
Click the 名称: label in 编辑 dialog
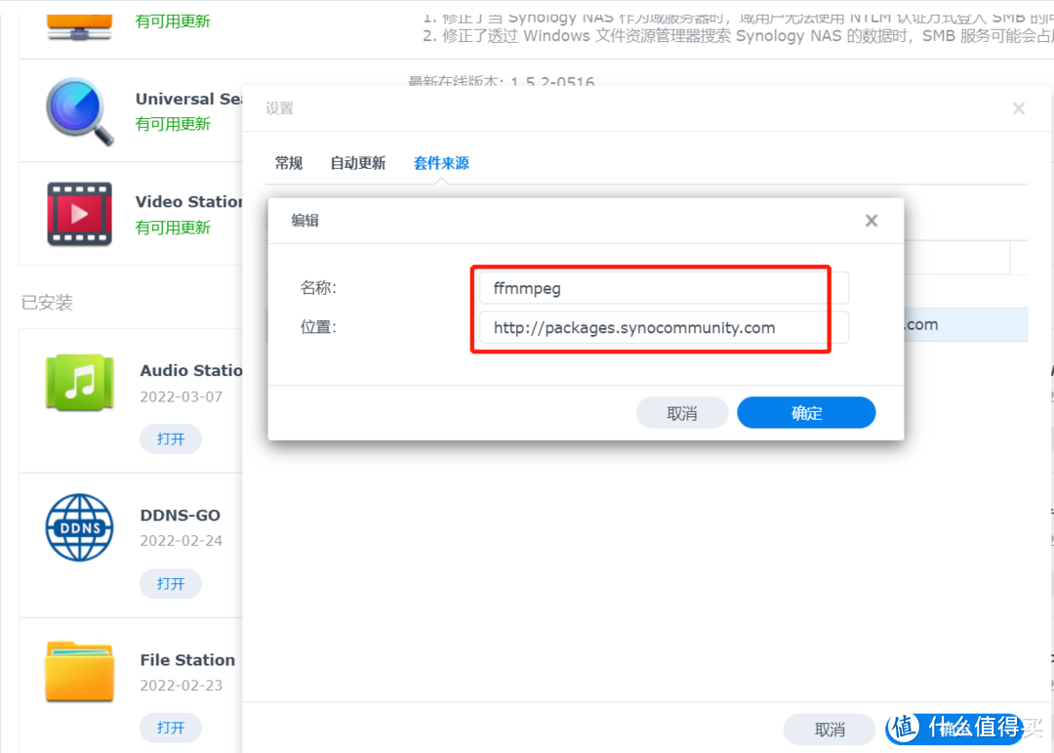(x=318, y=288)
